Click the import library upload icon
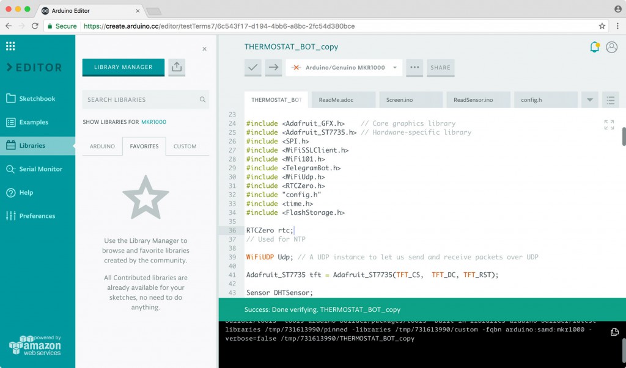Image resolution: width=626 pixels, height=368 pixels. tap(177, 67)
